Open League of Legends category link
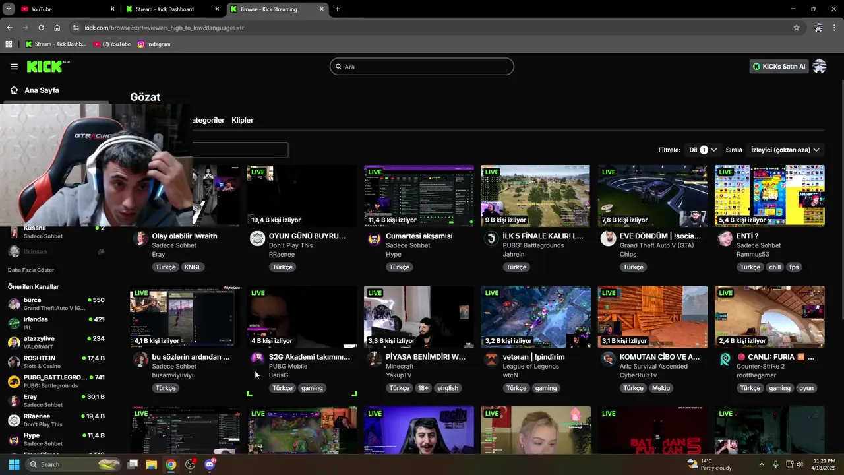The image size is (844, 475). [x=531, y=366]
